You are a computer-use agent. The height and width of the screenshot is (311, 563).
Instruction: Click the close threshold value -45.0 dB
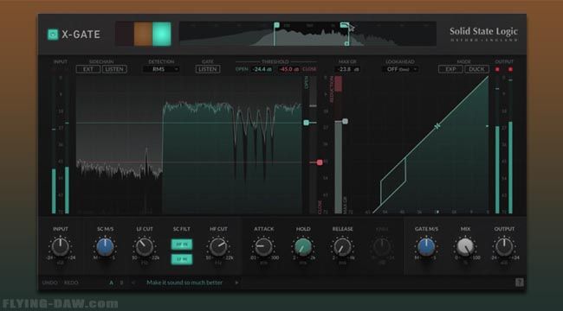tap(289, 69)
